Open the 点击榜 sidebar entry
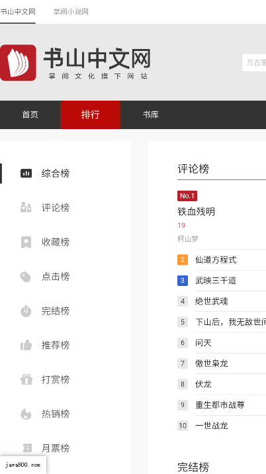Screen dimensions: 266x474 (56, 277)
